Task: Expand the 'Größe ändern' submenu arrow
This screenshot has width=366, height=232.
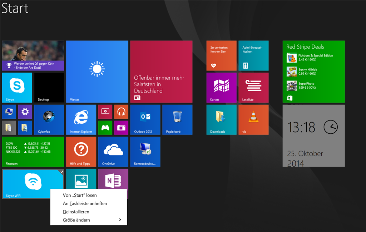Action: tap(120, 220)
